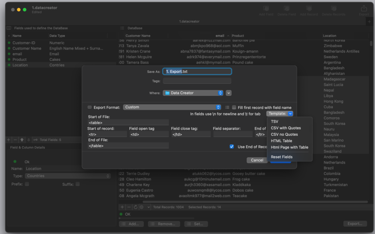Screen dimensions: 375x234
Task: Enable Fill first record with field name
Action: (234, 107)
